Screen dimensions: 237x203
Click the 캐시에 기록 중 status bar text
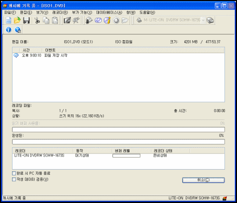click(x=14, y=198)
